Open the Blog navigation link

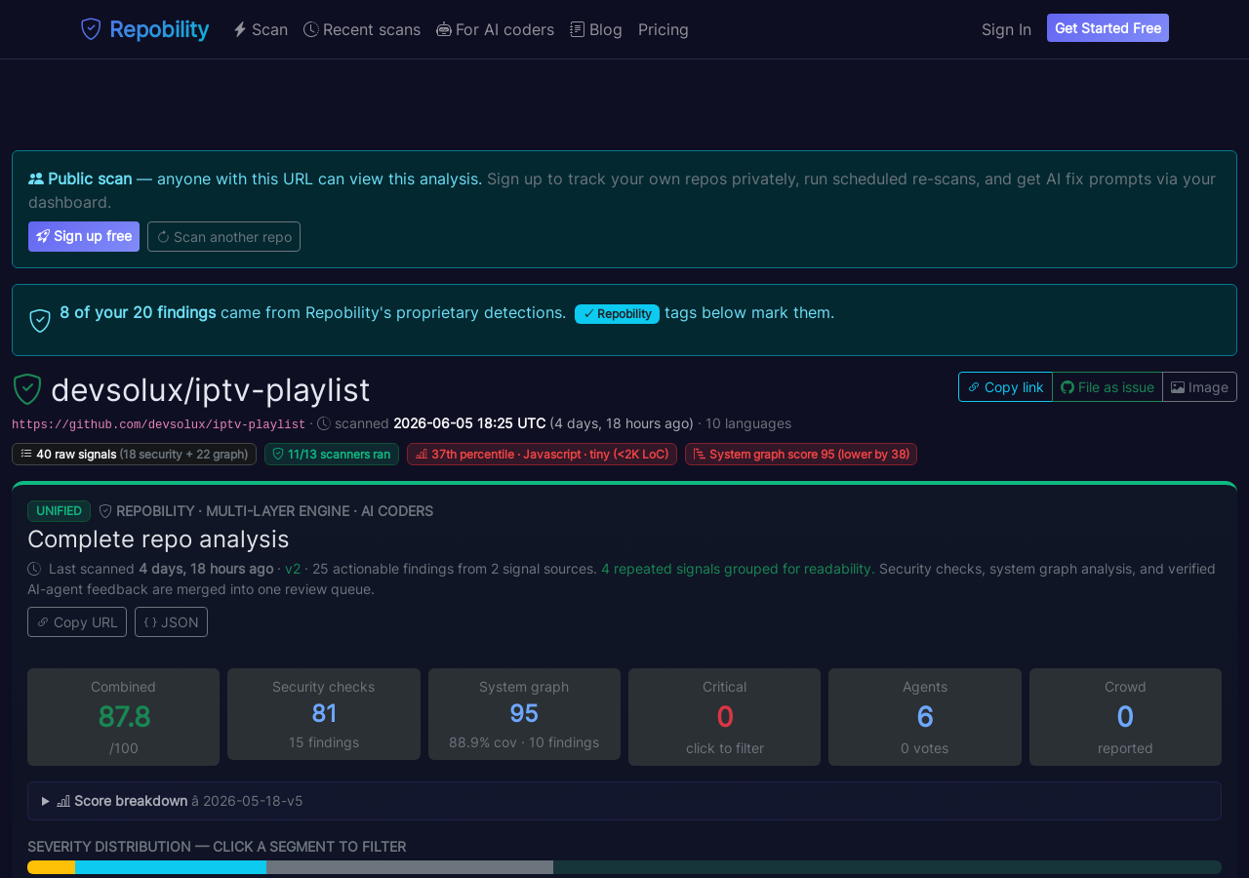click(x=596, y=29)
